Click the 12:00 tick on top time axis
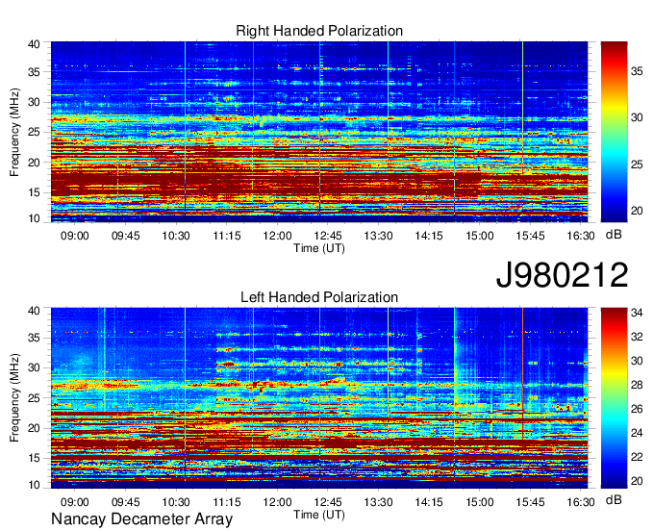 pos(277,236)
